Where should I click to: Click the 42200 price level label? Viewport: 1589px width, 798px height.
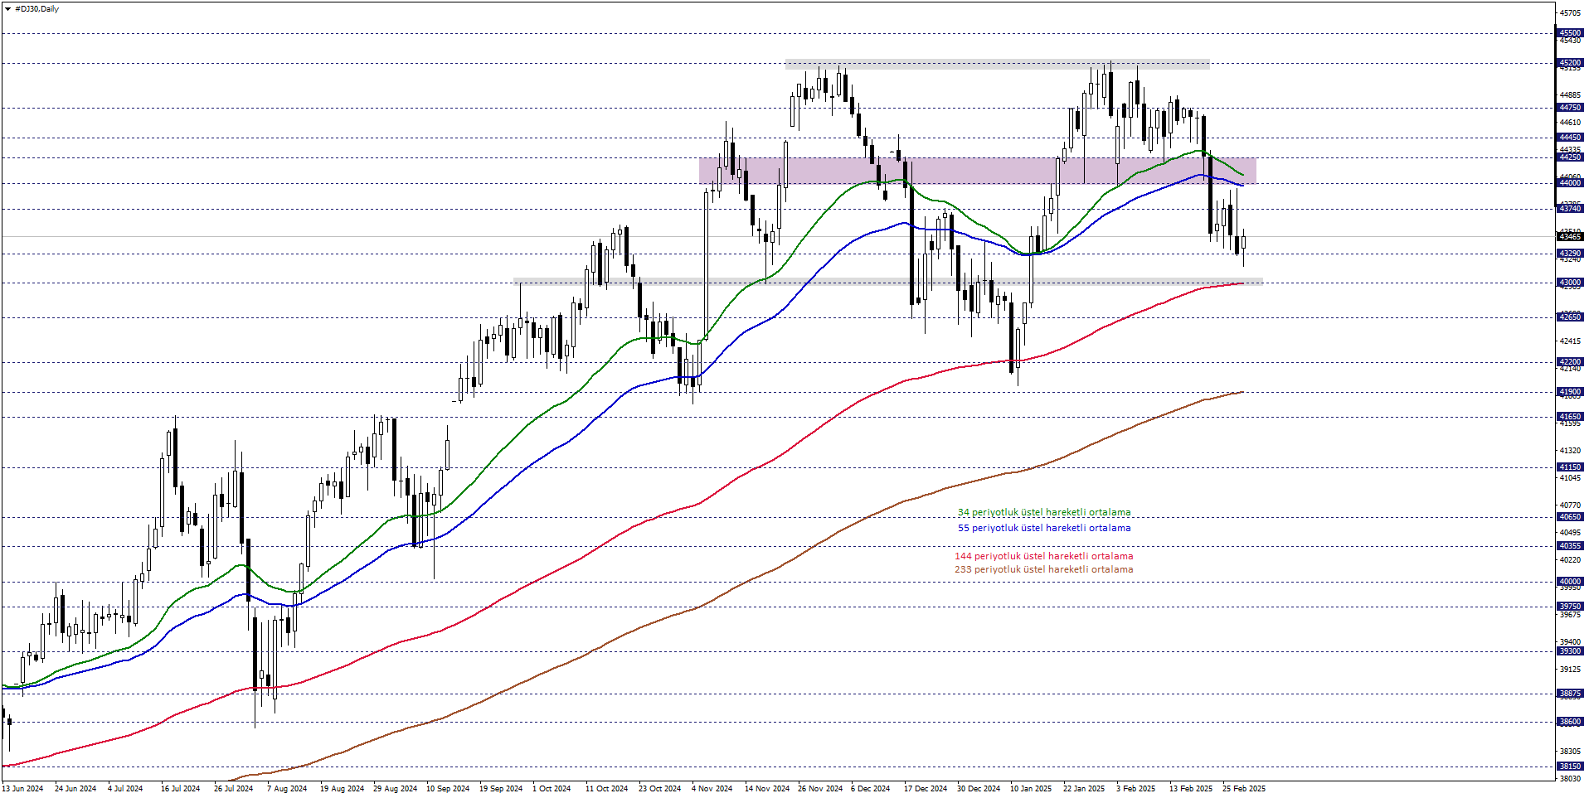[1570, 362]
